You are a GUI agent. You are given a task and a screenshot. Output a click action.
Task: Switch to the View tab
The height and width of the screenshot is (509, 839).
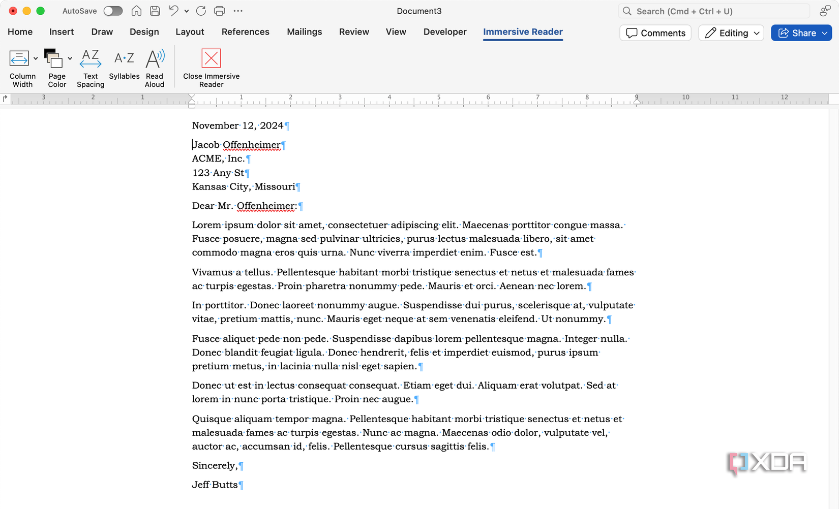[396, 31]
